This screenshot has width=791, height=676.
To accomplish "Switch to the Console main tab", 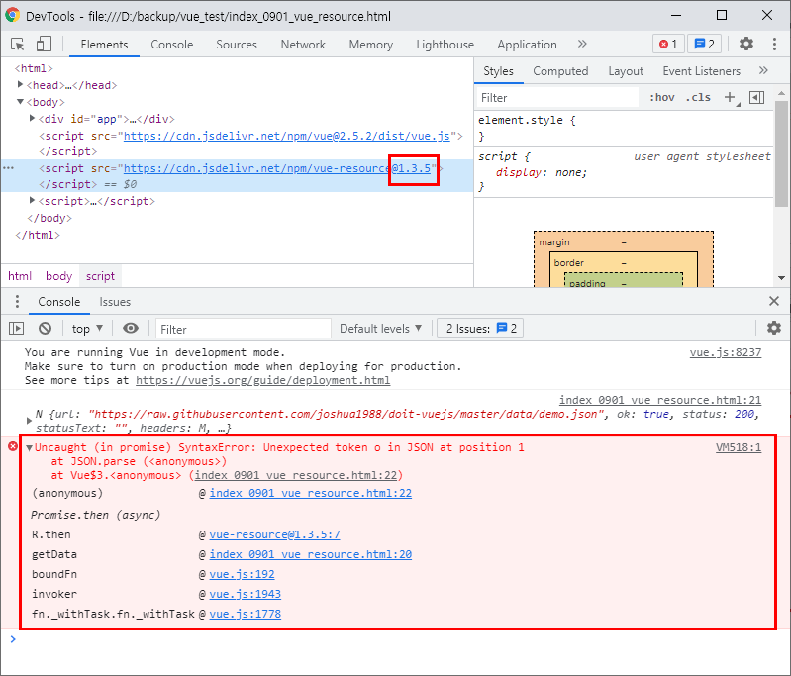I will pos(172,45).
